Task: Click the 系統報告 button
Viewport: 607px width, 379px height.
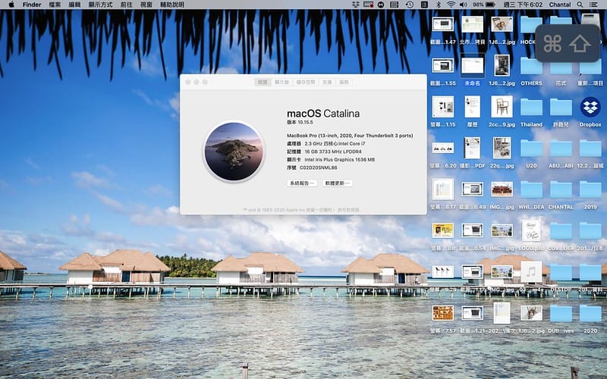Action: coord(302,183)
